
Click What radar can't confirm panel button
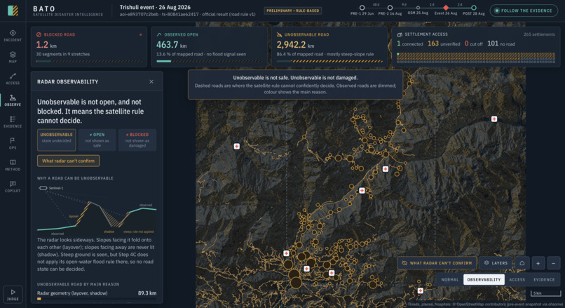[x=68, y=161]
